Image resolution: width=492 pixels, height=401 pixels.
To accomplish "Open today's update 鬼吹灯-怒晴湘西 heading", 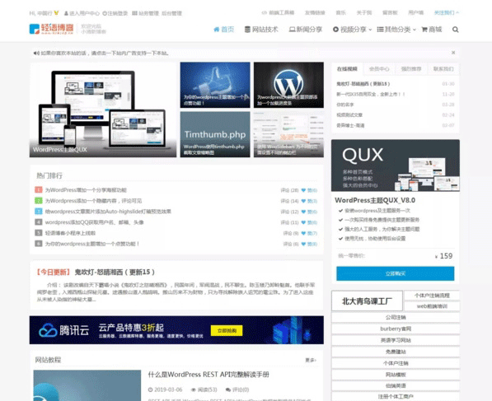I will pos(115,273).
